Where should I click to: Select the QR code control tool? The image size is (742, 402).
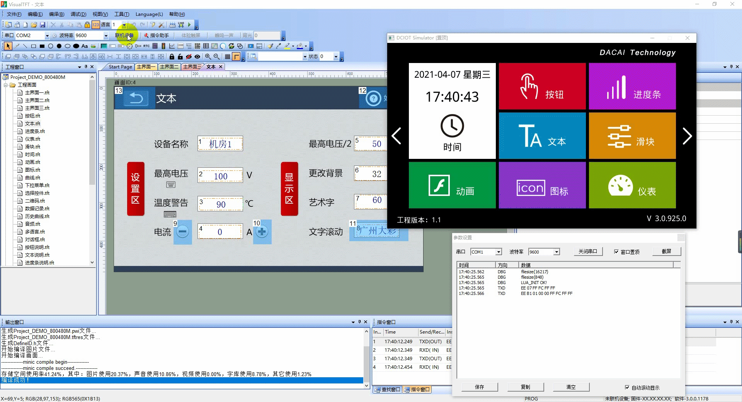click(197, 46)
